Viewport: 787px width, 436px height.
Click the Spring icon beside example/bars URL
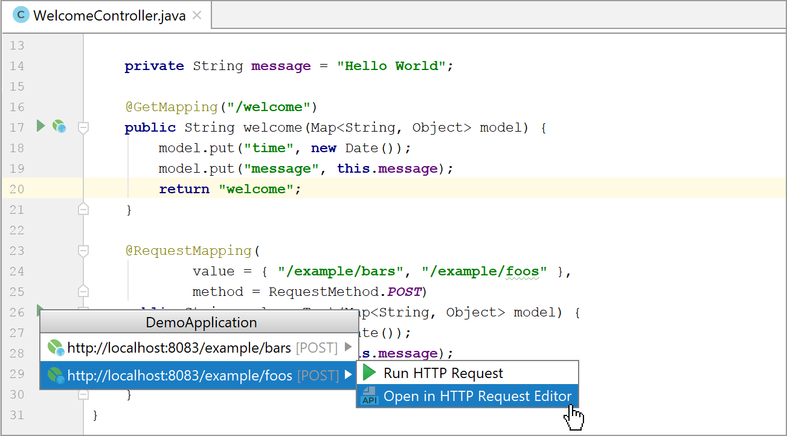(56, 347)
